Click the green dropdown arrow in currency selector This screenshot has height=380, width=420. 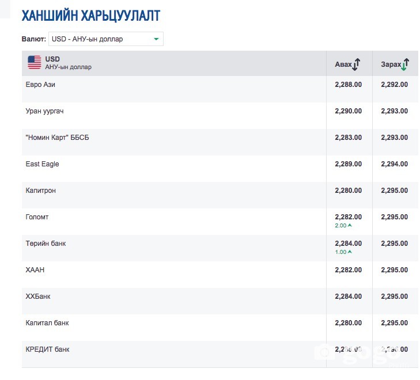click(x=157, y=39)
